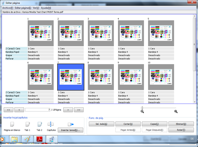Select the highlighted page 7 thumbnail
Image resolution: width=198 pixels, height=147 pixels.
tap(71, 77)
